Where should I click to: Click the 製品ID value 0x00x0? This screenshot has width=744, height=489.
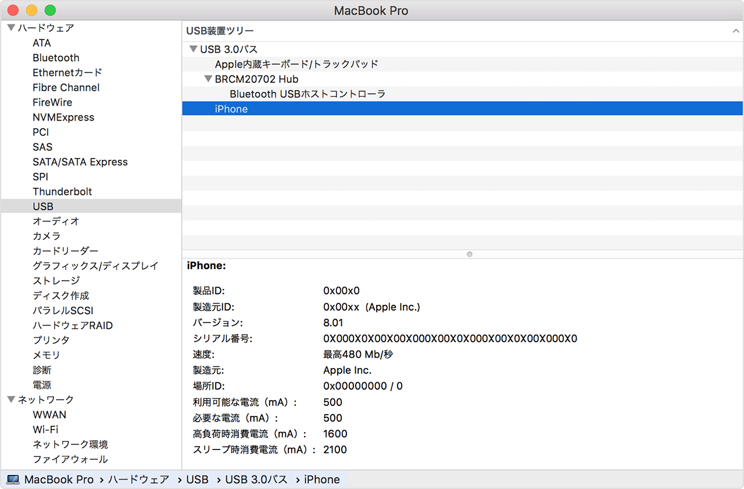tap(342, 291)
